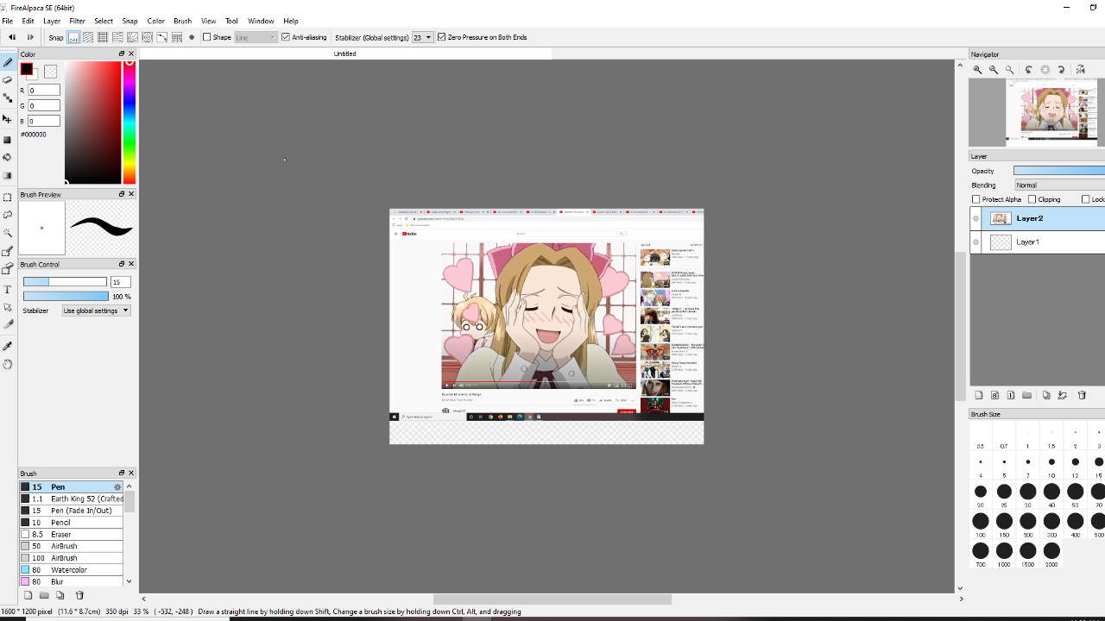Enable the crisscross grid snap
Screen dimensions: 1105x621
[x=103, y=37]
